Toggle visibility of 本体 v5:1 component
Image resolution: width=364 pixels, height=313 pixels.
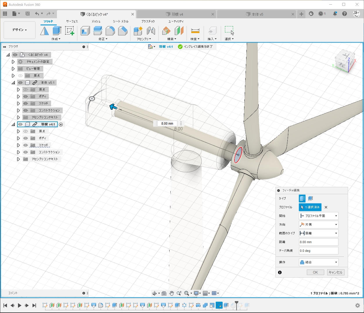point(20,83)
